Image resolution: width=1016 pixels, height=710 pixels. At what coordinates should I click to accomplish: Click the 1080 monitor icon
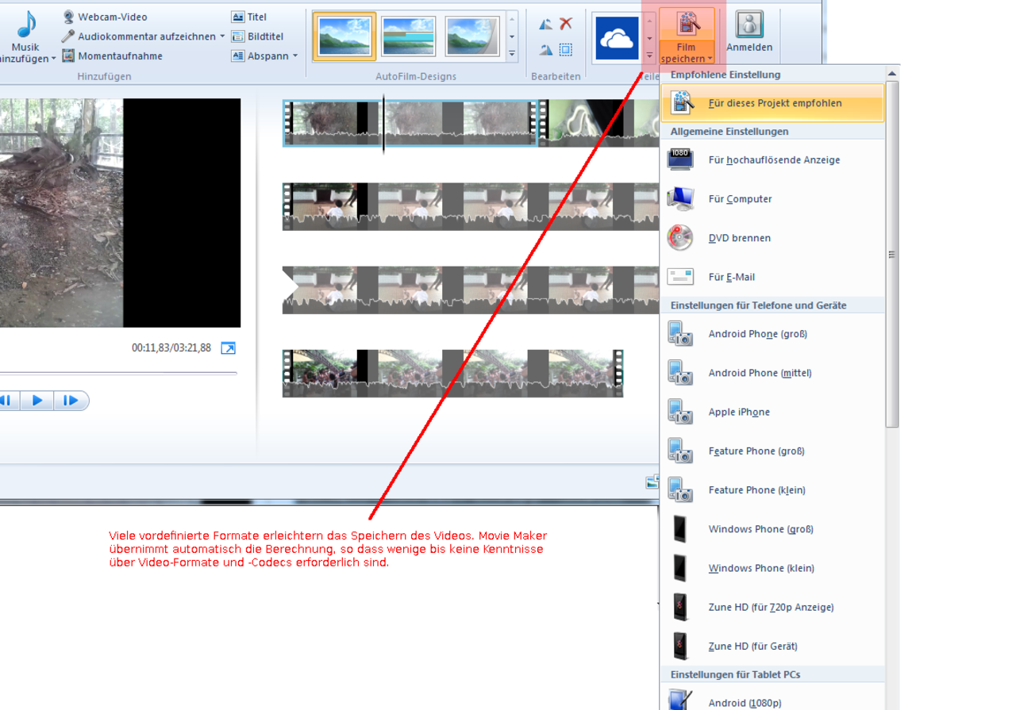[680, 159]
